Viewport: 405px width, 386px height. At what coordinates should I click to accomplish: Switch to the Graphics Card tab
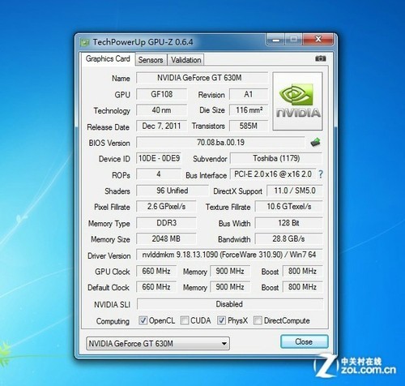[108, 58]
